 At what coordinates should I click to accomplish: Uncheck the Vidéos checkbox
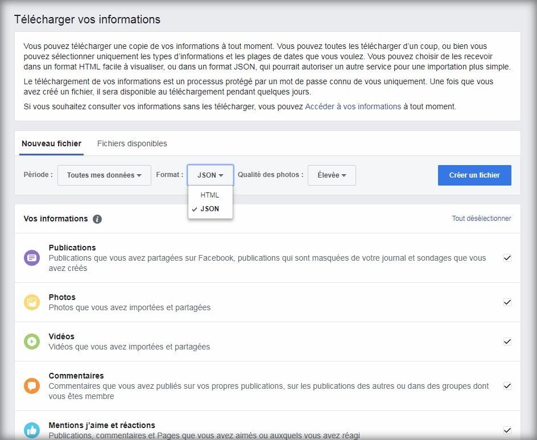click(x=507, y=342)
